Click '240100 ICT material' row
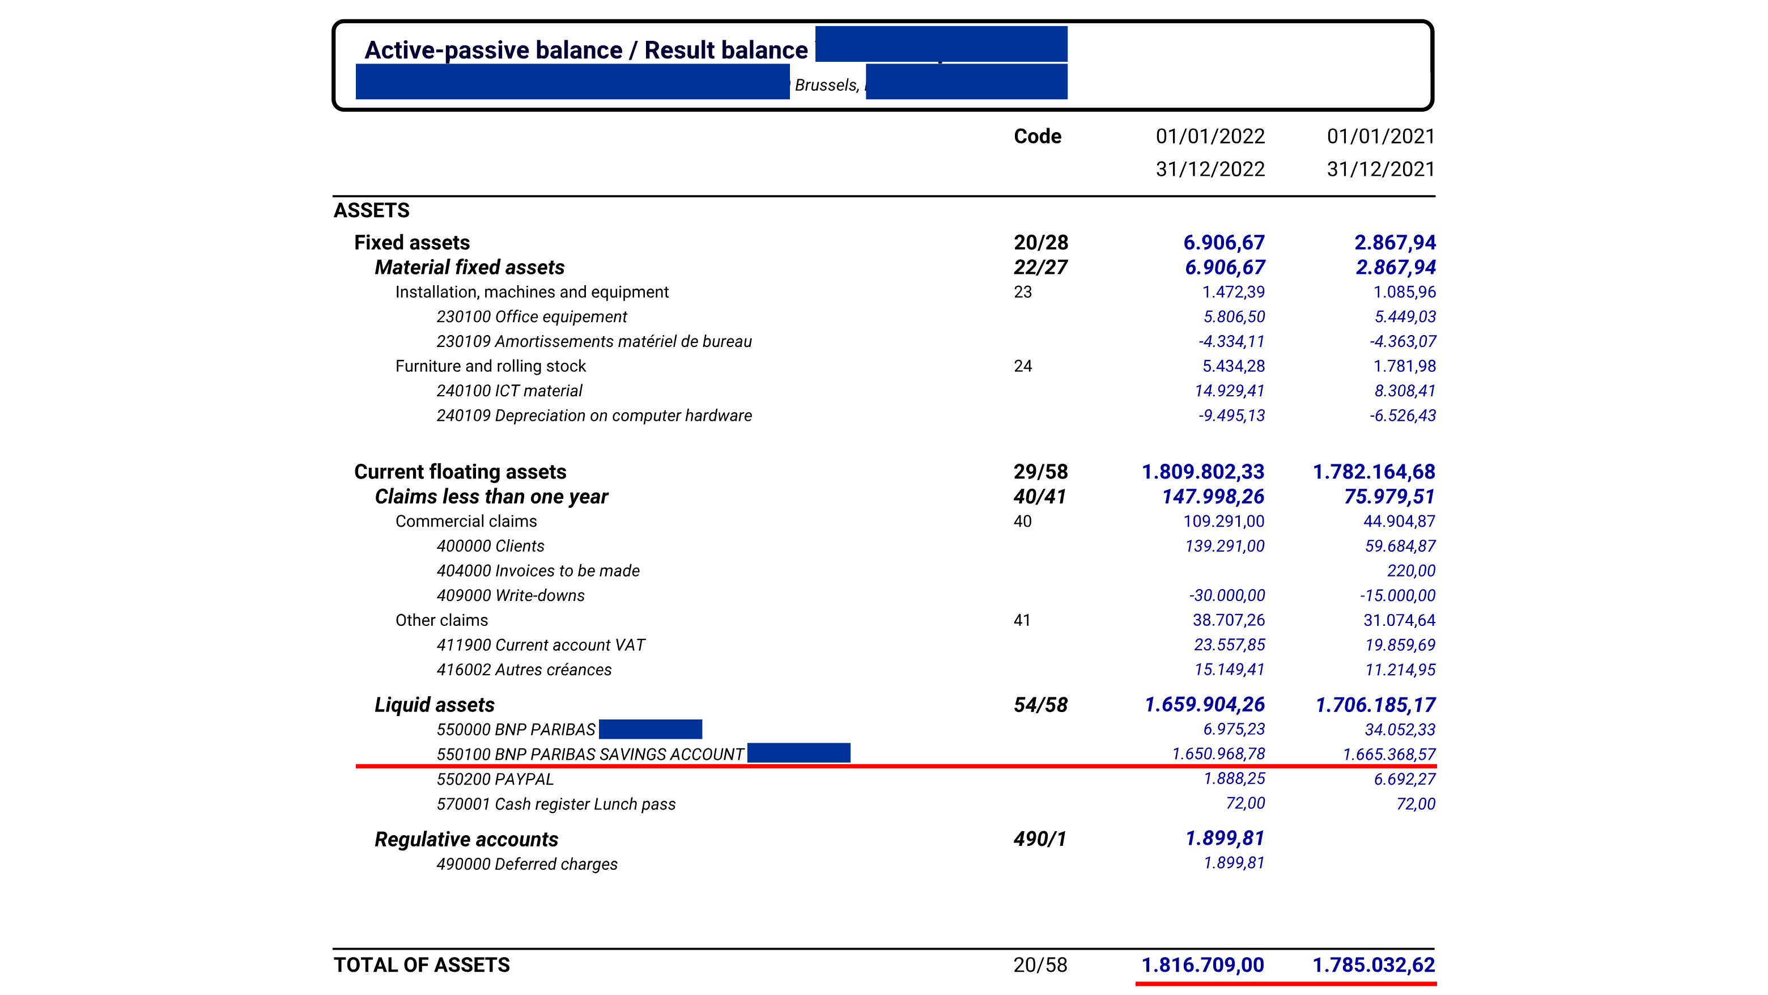 click(x=509, y=391)
